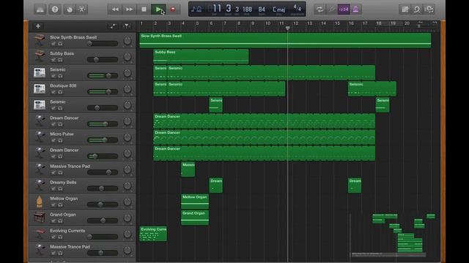Image resolution: width=469 pixels, height=263 pixels.
Task: Mute the Evolving Currents track
Action: tap(53, 237)
